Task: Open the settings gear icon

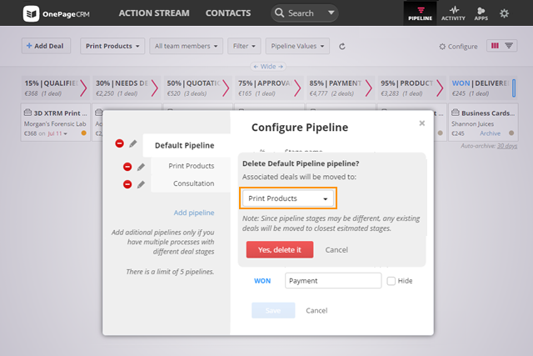Action: 504,13
